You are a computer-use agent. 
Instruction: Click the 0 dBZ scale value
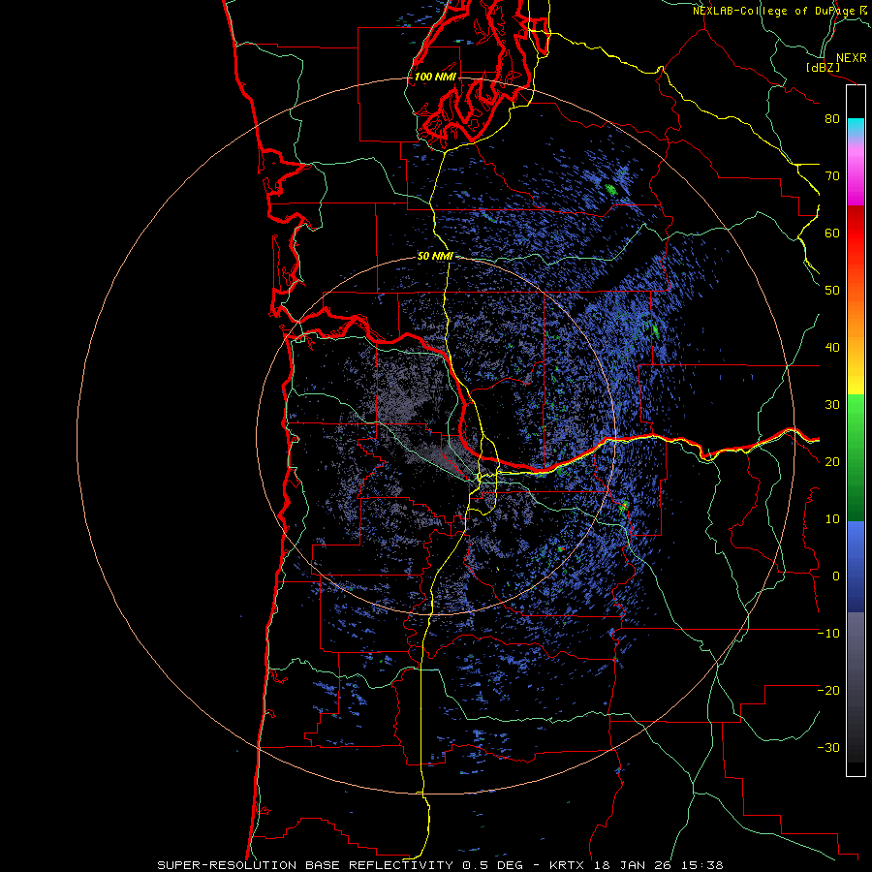[835, 576]
